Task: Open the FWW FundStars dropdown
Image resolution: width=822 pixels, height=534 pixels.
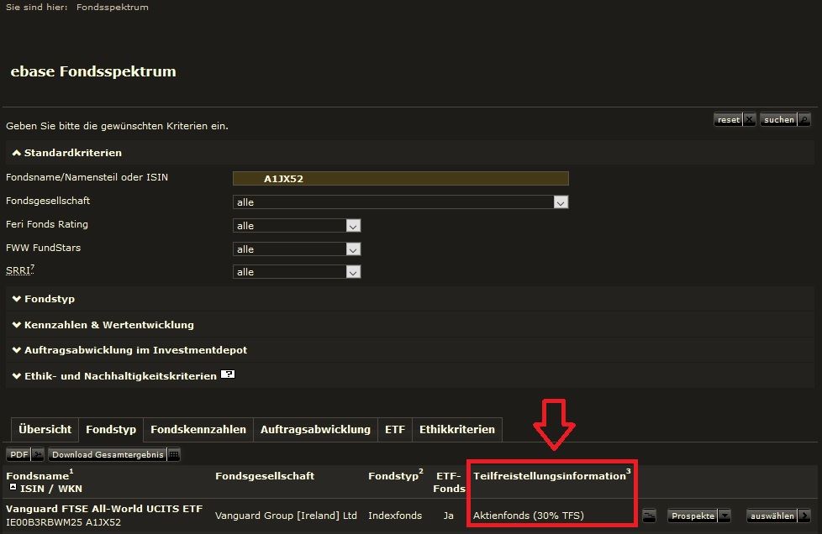Action: 353,249
